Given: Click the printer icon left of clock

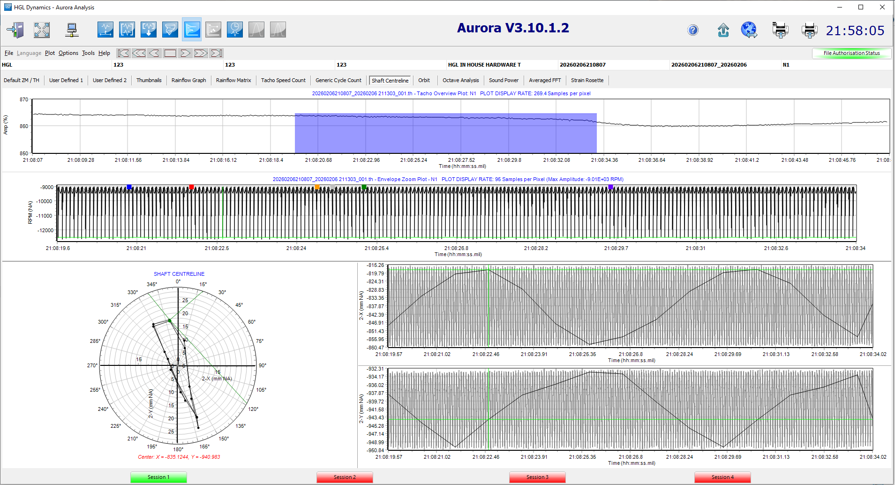Looking at the screenshot, I should point(809,30).
